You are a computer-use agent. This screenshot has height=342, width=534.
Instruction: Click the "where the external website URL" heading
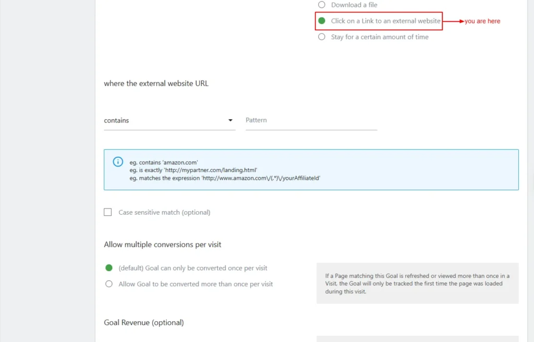pyautogui.click(x=156, y=83)
